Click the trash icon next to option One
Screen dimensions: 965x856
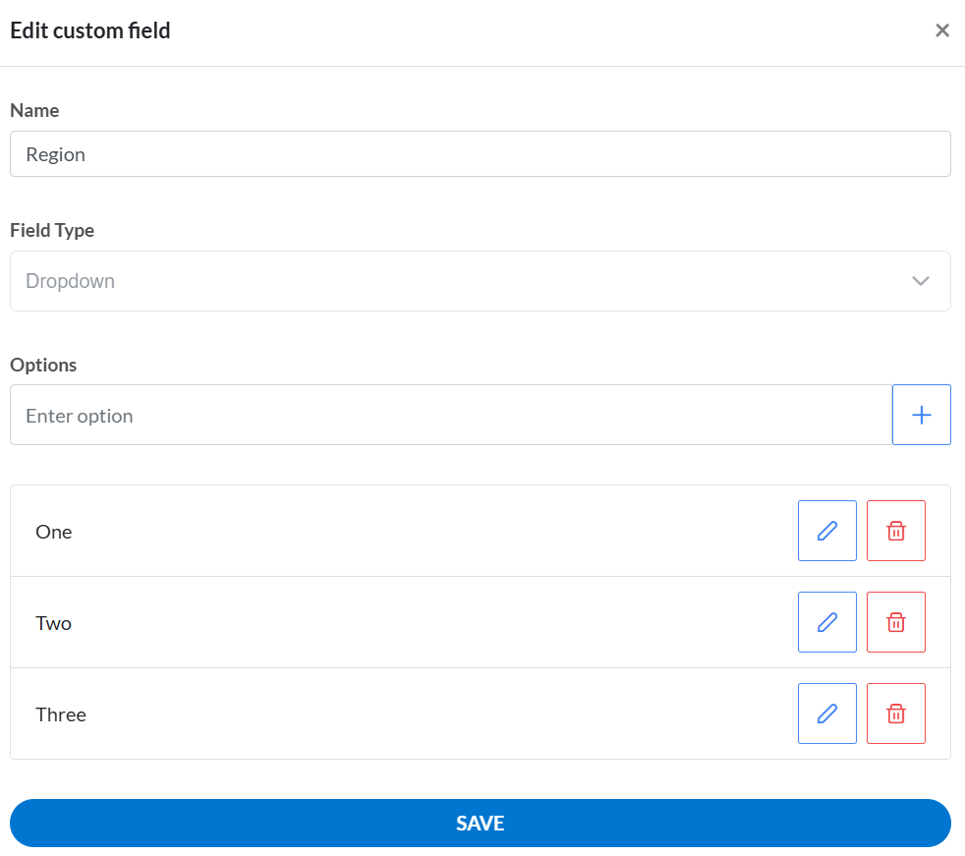pos(895,531)
